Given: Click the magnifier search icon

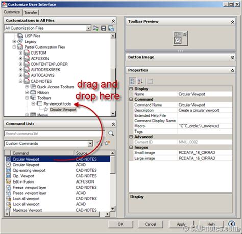Looking at the screenshot, I should (111, 133).
